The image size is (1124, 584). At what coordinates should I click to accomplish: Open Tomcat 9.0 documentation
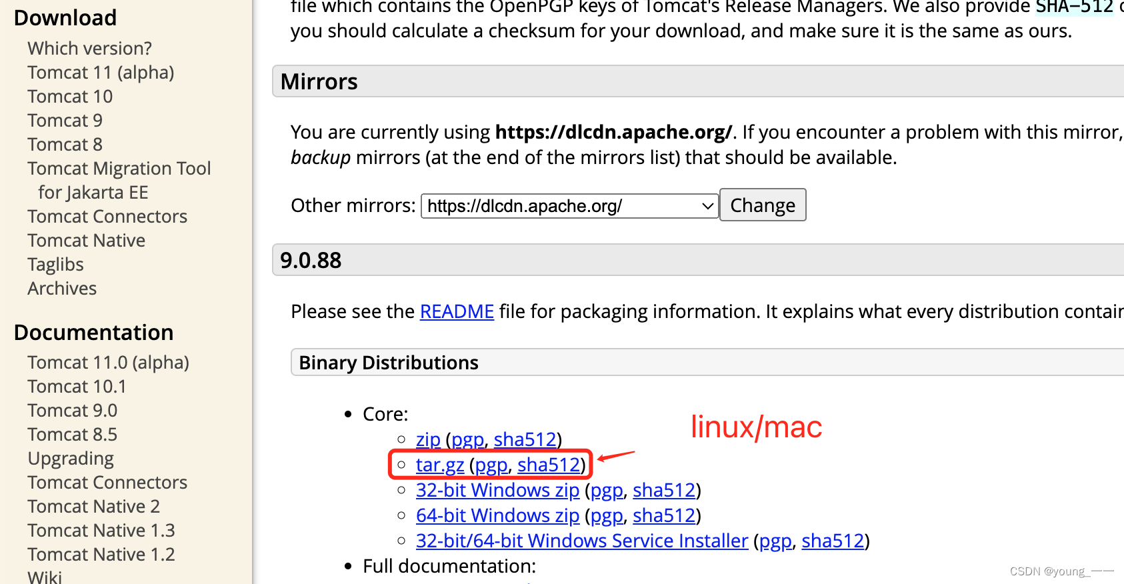73,411
